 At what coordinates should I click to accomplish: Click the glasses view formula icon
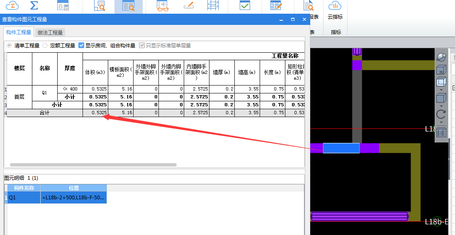point(163,5)
